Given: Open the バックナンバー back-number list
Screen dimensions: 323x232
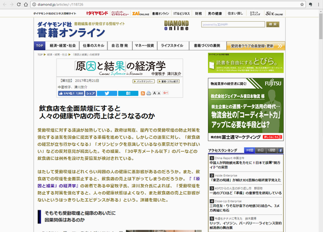Looking at the screenshot, I should point(143,81).
